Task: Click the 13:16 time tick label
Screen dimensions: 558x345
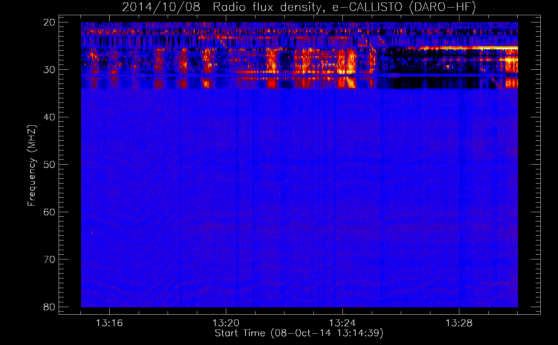Action: pos(109,323)
